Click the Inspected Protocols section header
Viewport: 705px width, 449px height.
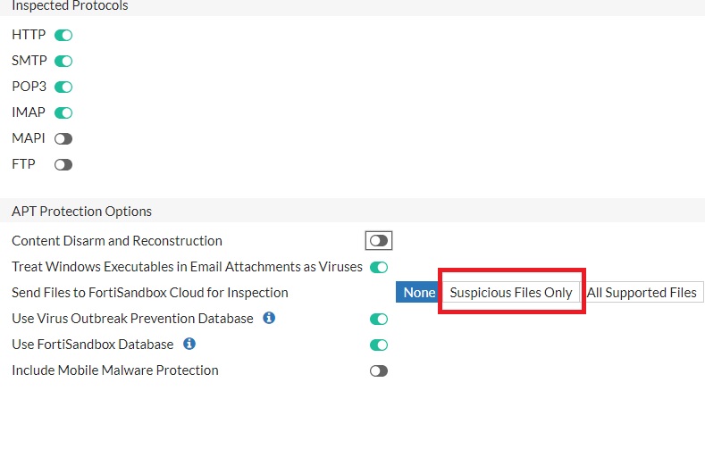(71, 6)
